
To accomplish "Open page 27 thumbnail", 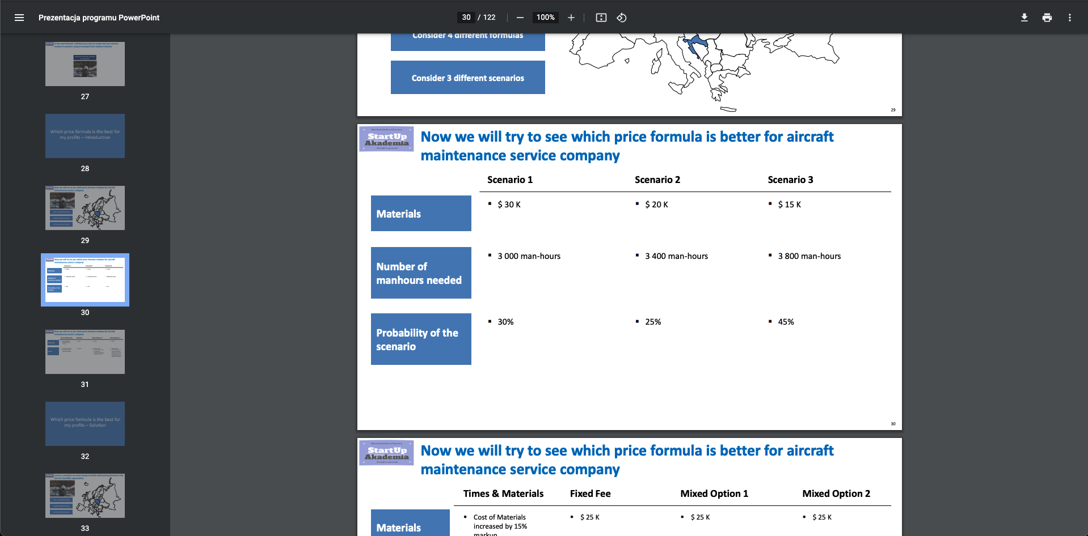I will coord(85,64).
